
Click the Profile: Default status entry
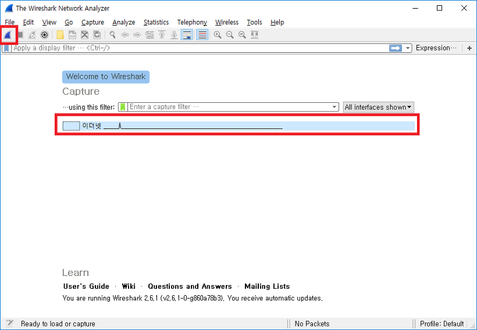[442, 324]
